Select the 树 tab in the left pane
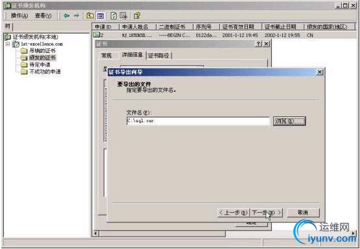This screenshot has height=249, width=360. click(x=8, y=27)
